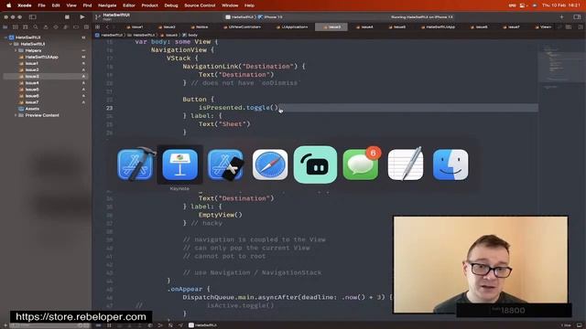Select TextEdit in the app switcher
This screenshot has width=586, height=329.
(406, 164)
